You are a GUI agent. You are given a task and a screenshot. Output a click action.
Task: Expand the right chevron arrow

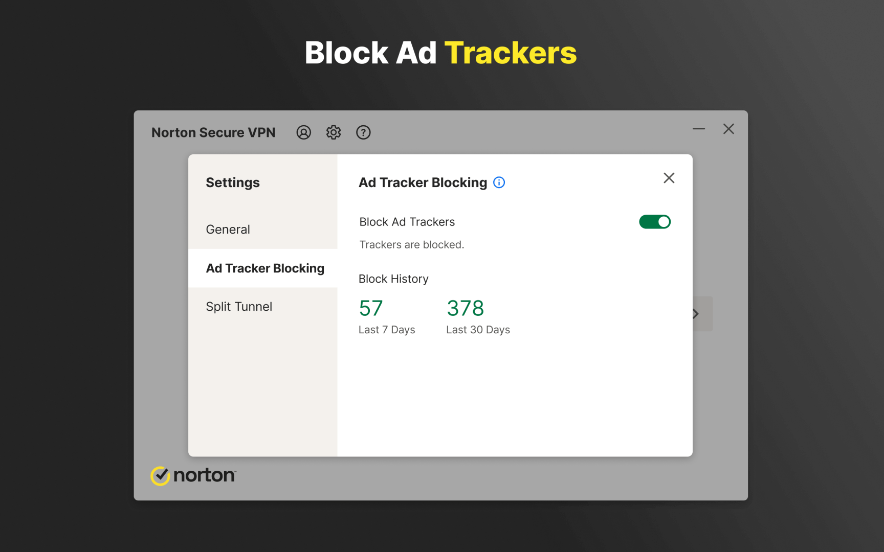[696, 314]
